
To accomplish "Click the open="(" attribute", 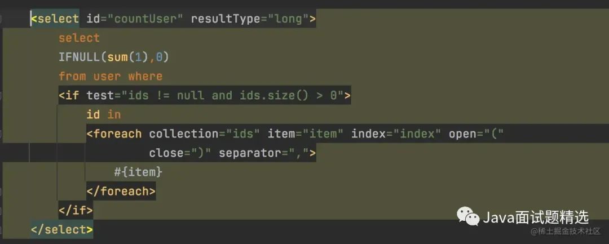I will click(476, 134).
